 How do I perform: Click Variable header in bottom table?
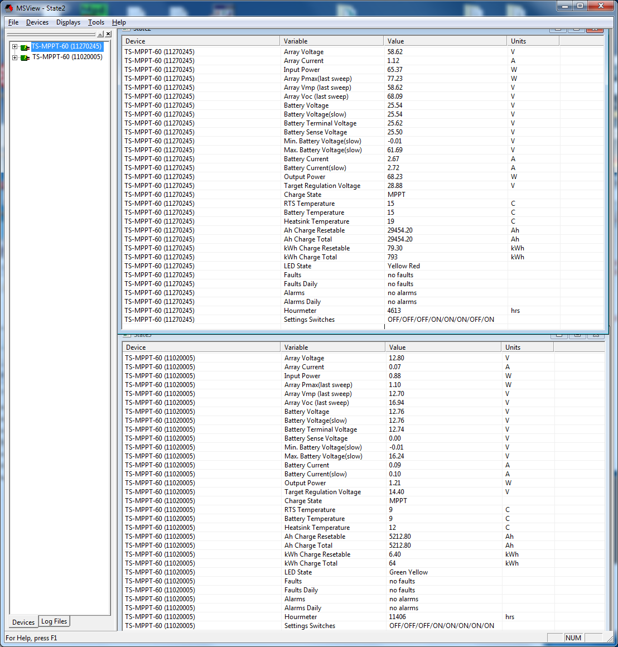click(x=332, y=347)
